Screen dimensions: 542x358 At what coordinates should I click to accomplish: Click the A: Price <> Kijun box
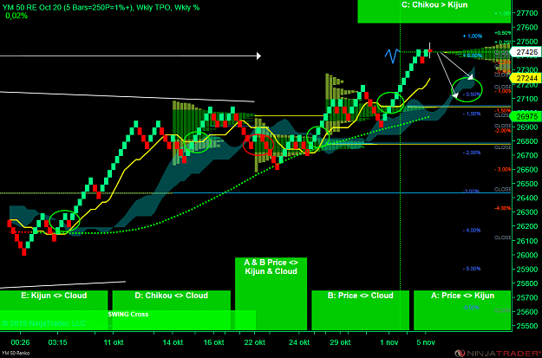(x=462, y=310)
